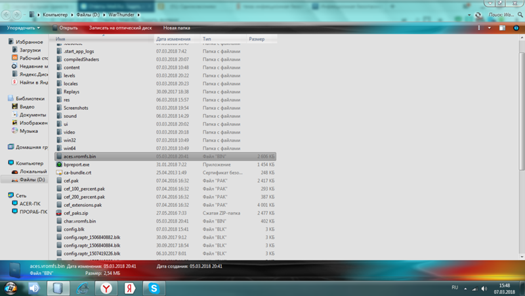
Task: Click Записать на оптический диск
Action: coord(120,28)
